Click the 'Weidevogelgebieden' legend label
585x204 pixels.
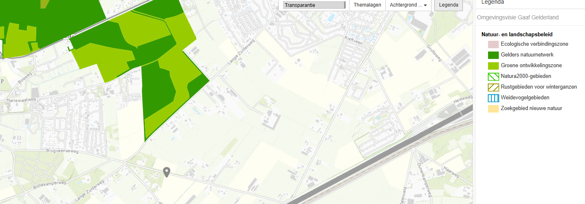pos(525,98)
